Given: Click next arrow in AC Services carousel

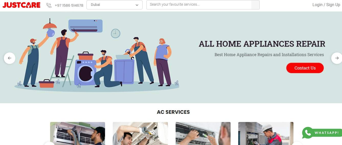Looking at the screenshot, I should (297, 143).
